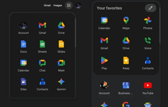Open Google Play in favorites
This screenshot has width=168, height=107.
104,63
